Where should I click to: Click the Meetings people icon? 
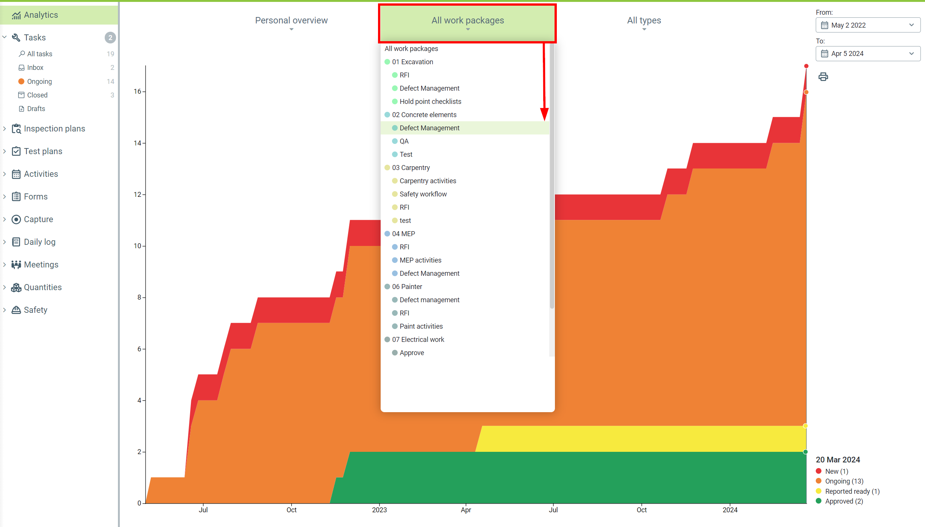(x=16, y=265)
